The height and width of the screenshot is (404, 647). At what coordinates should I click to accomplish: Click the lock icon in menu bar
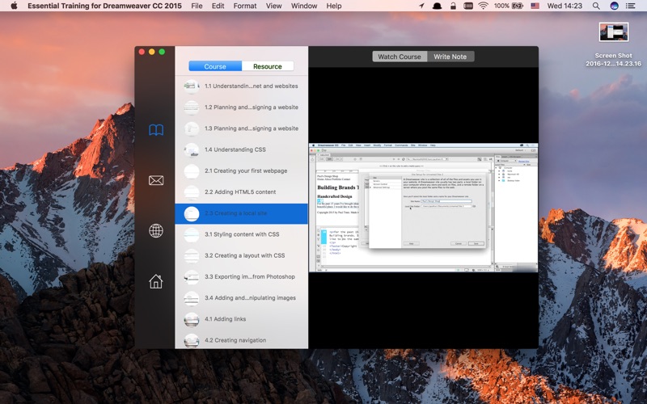pos(453,6)
